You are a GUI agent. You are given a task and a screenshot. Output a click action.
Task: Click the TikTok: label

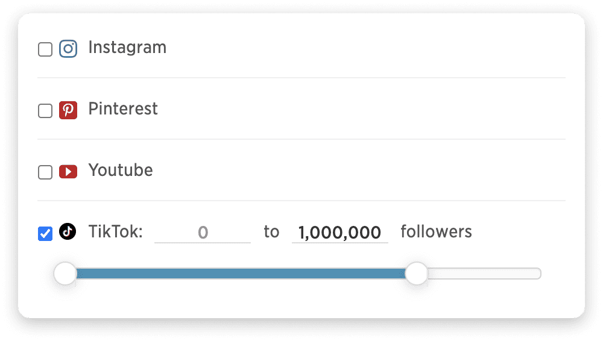(116, 232)
